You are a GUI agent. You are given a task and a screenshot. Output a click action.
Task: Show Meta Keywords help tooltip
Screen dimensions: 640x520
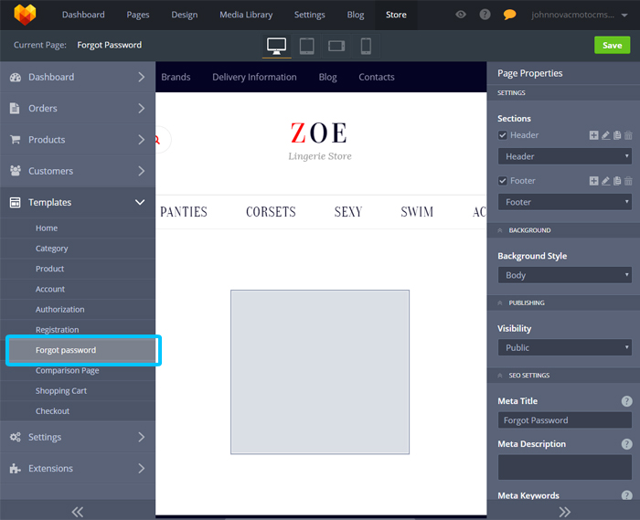626,495
